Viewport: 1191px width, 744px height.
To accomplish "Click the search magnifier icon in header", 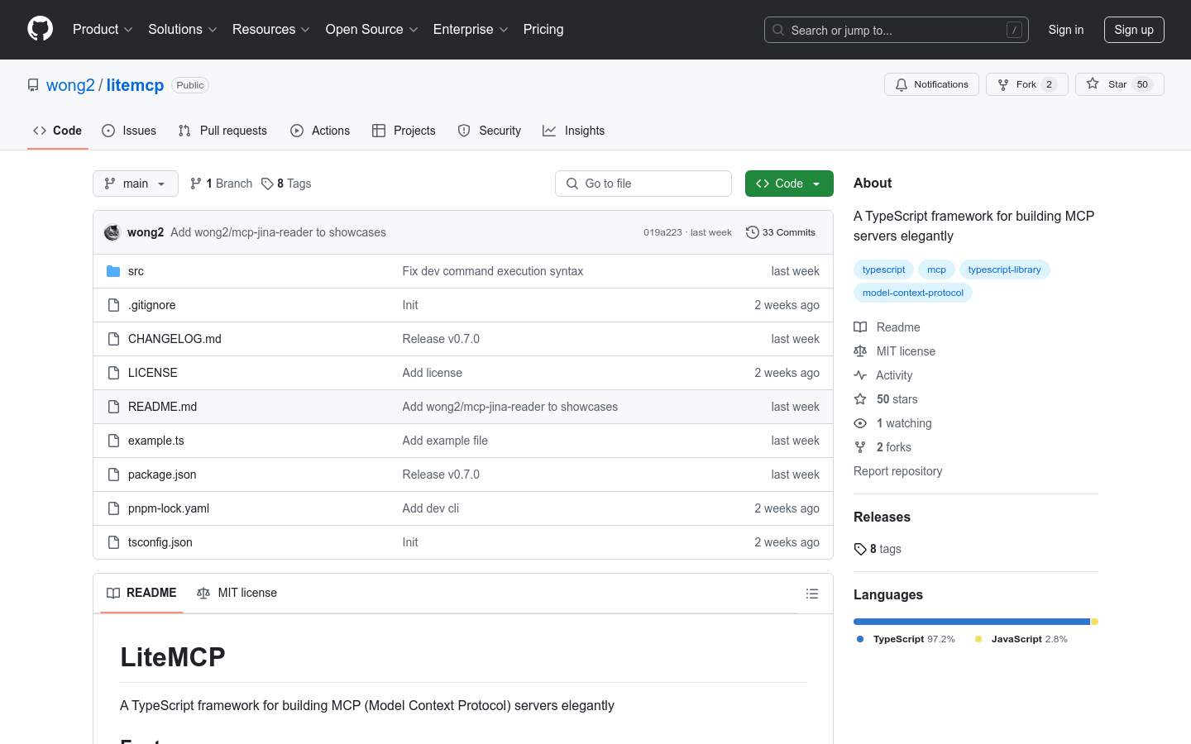I will [778, 30].
